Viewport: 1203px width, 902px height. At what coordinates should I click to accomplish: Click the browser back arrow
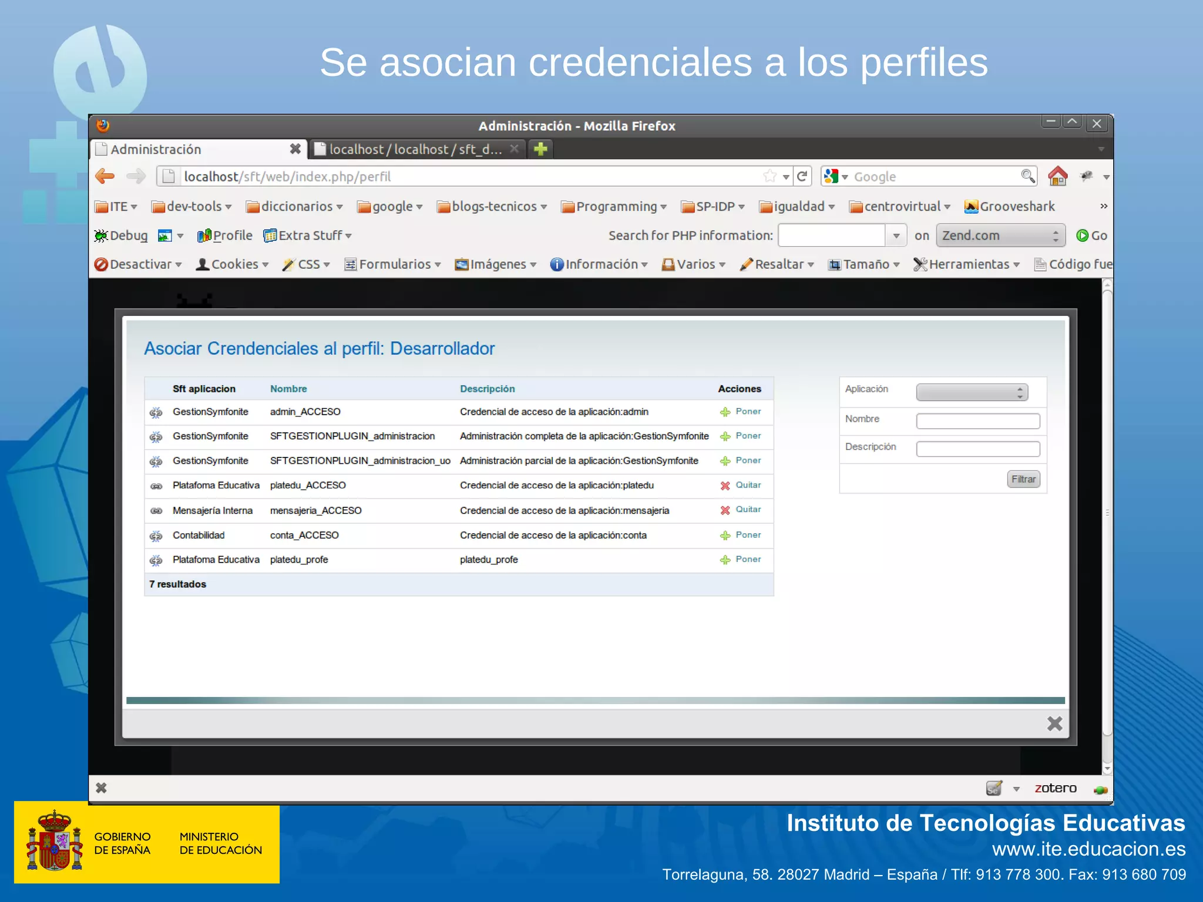click(105, 176)
